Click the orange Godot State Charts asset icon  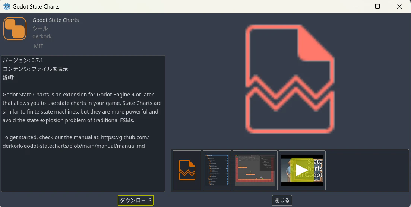(x=15, y=29)
